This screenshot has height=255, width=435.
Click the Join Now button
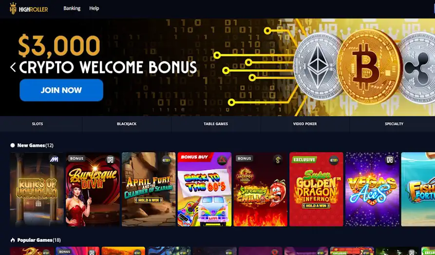61,90
